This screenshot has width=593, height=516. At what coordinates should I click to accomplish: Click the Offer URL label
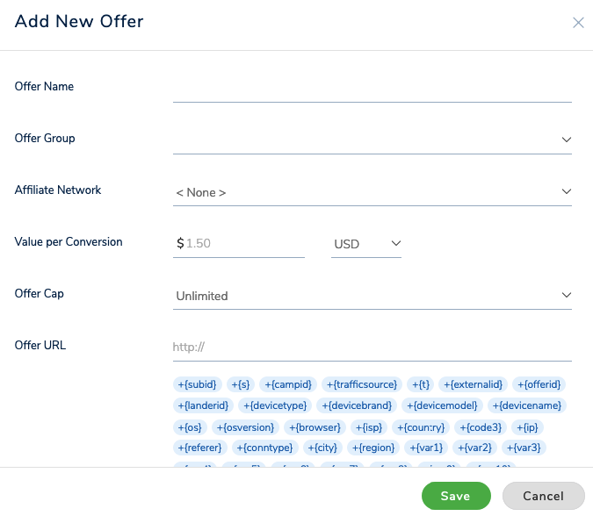click(x=40, y=345)
